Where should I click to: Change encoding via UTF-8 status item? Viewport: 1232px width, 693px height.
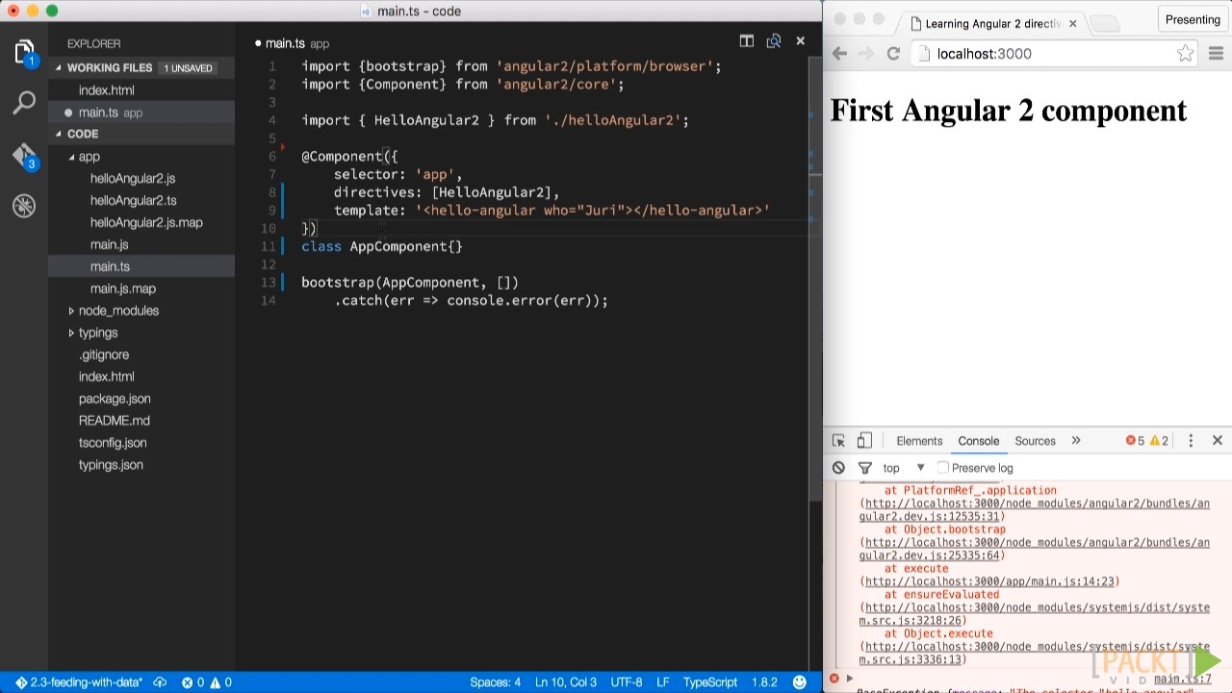[x=626, y=682]
